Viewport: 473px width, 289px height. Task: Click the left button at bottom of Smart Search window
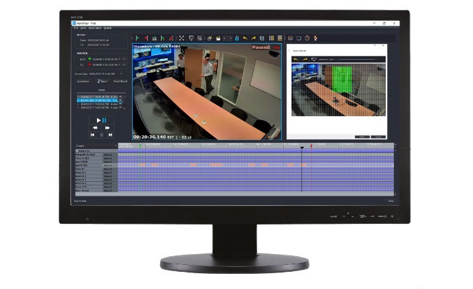pyautogui.click(x=362, y=137)
